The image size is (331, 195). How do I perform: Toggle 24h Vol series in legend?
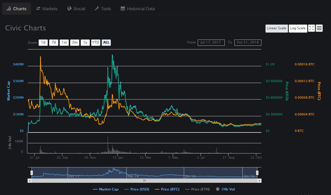[x=225, y=189]
